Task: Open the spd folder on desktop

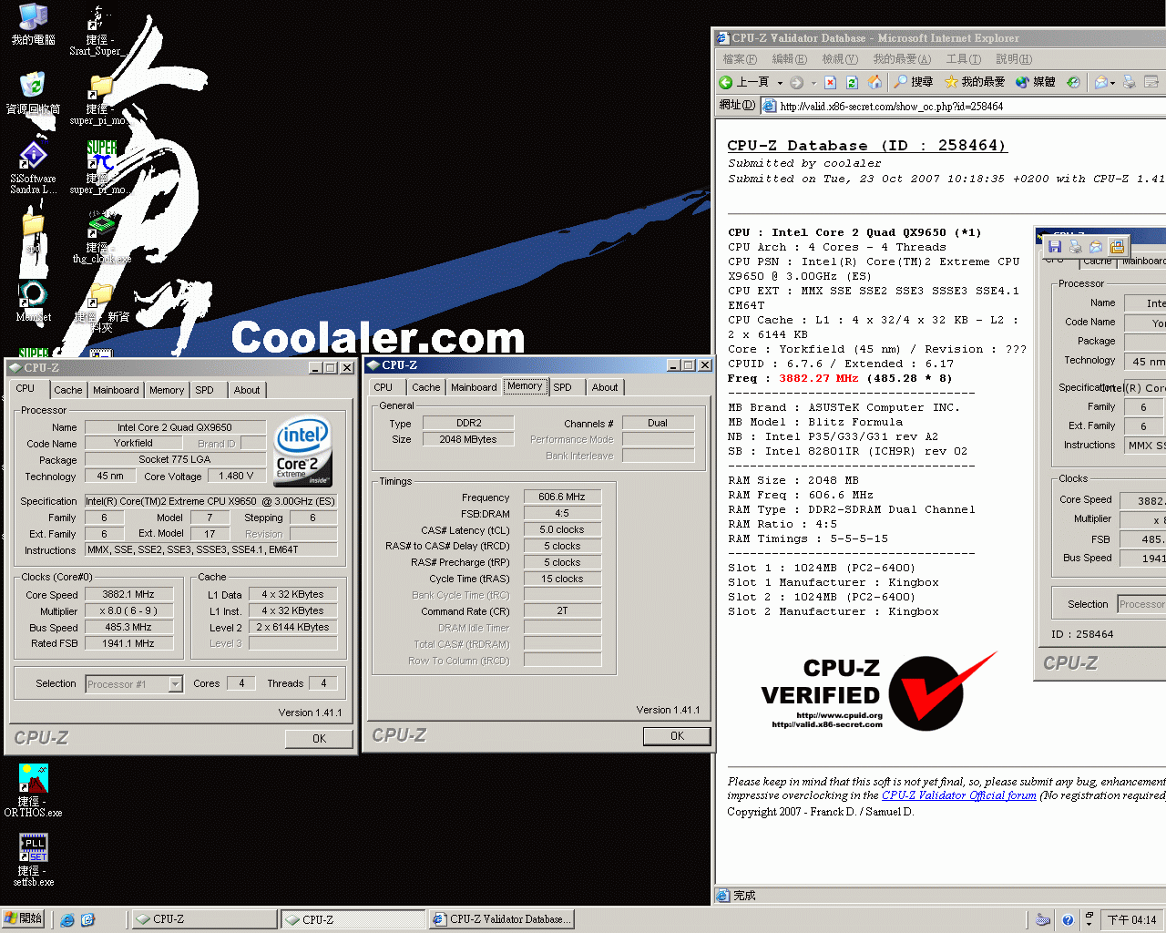Action: pos(33,232)
